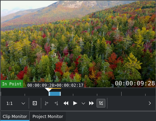Play the clip in monitor

click(75, 103)
